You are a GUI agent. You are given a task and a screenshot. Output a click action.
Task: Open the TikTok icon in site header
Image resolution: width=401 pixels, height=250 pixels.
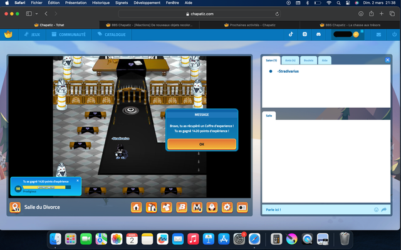coord(291,34)
